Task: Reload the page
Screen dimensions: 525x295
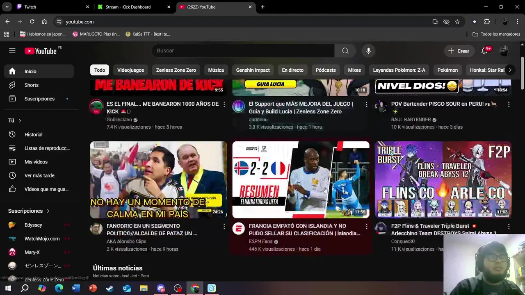Action: click(x=32, y=22)
